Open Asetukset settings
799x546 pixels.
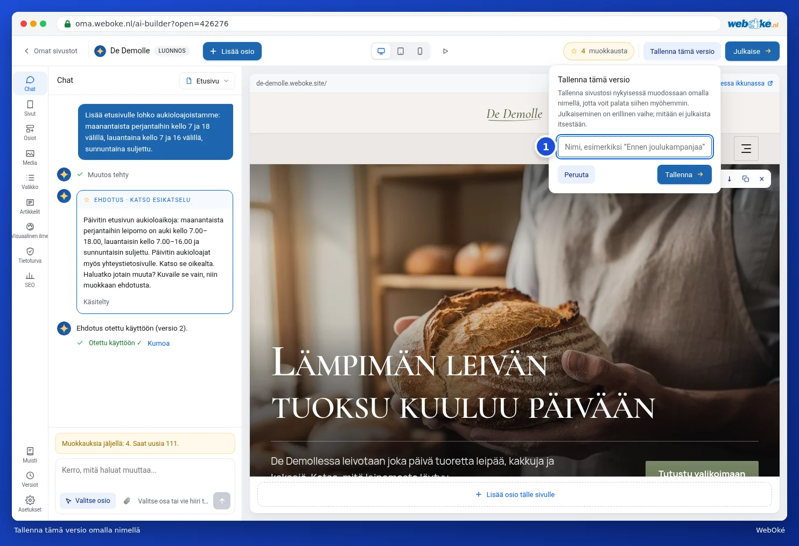[x=30, y=504]
